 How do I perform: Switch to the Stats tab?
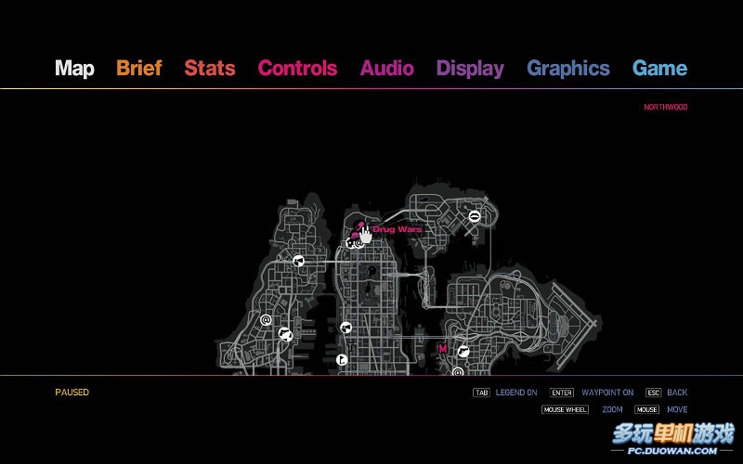[x=209, y=68]
